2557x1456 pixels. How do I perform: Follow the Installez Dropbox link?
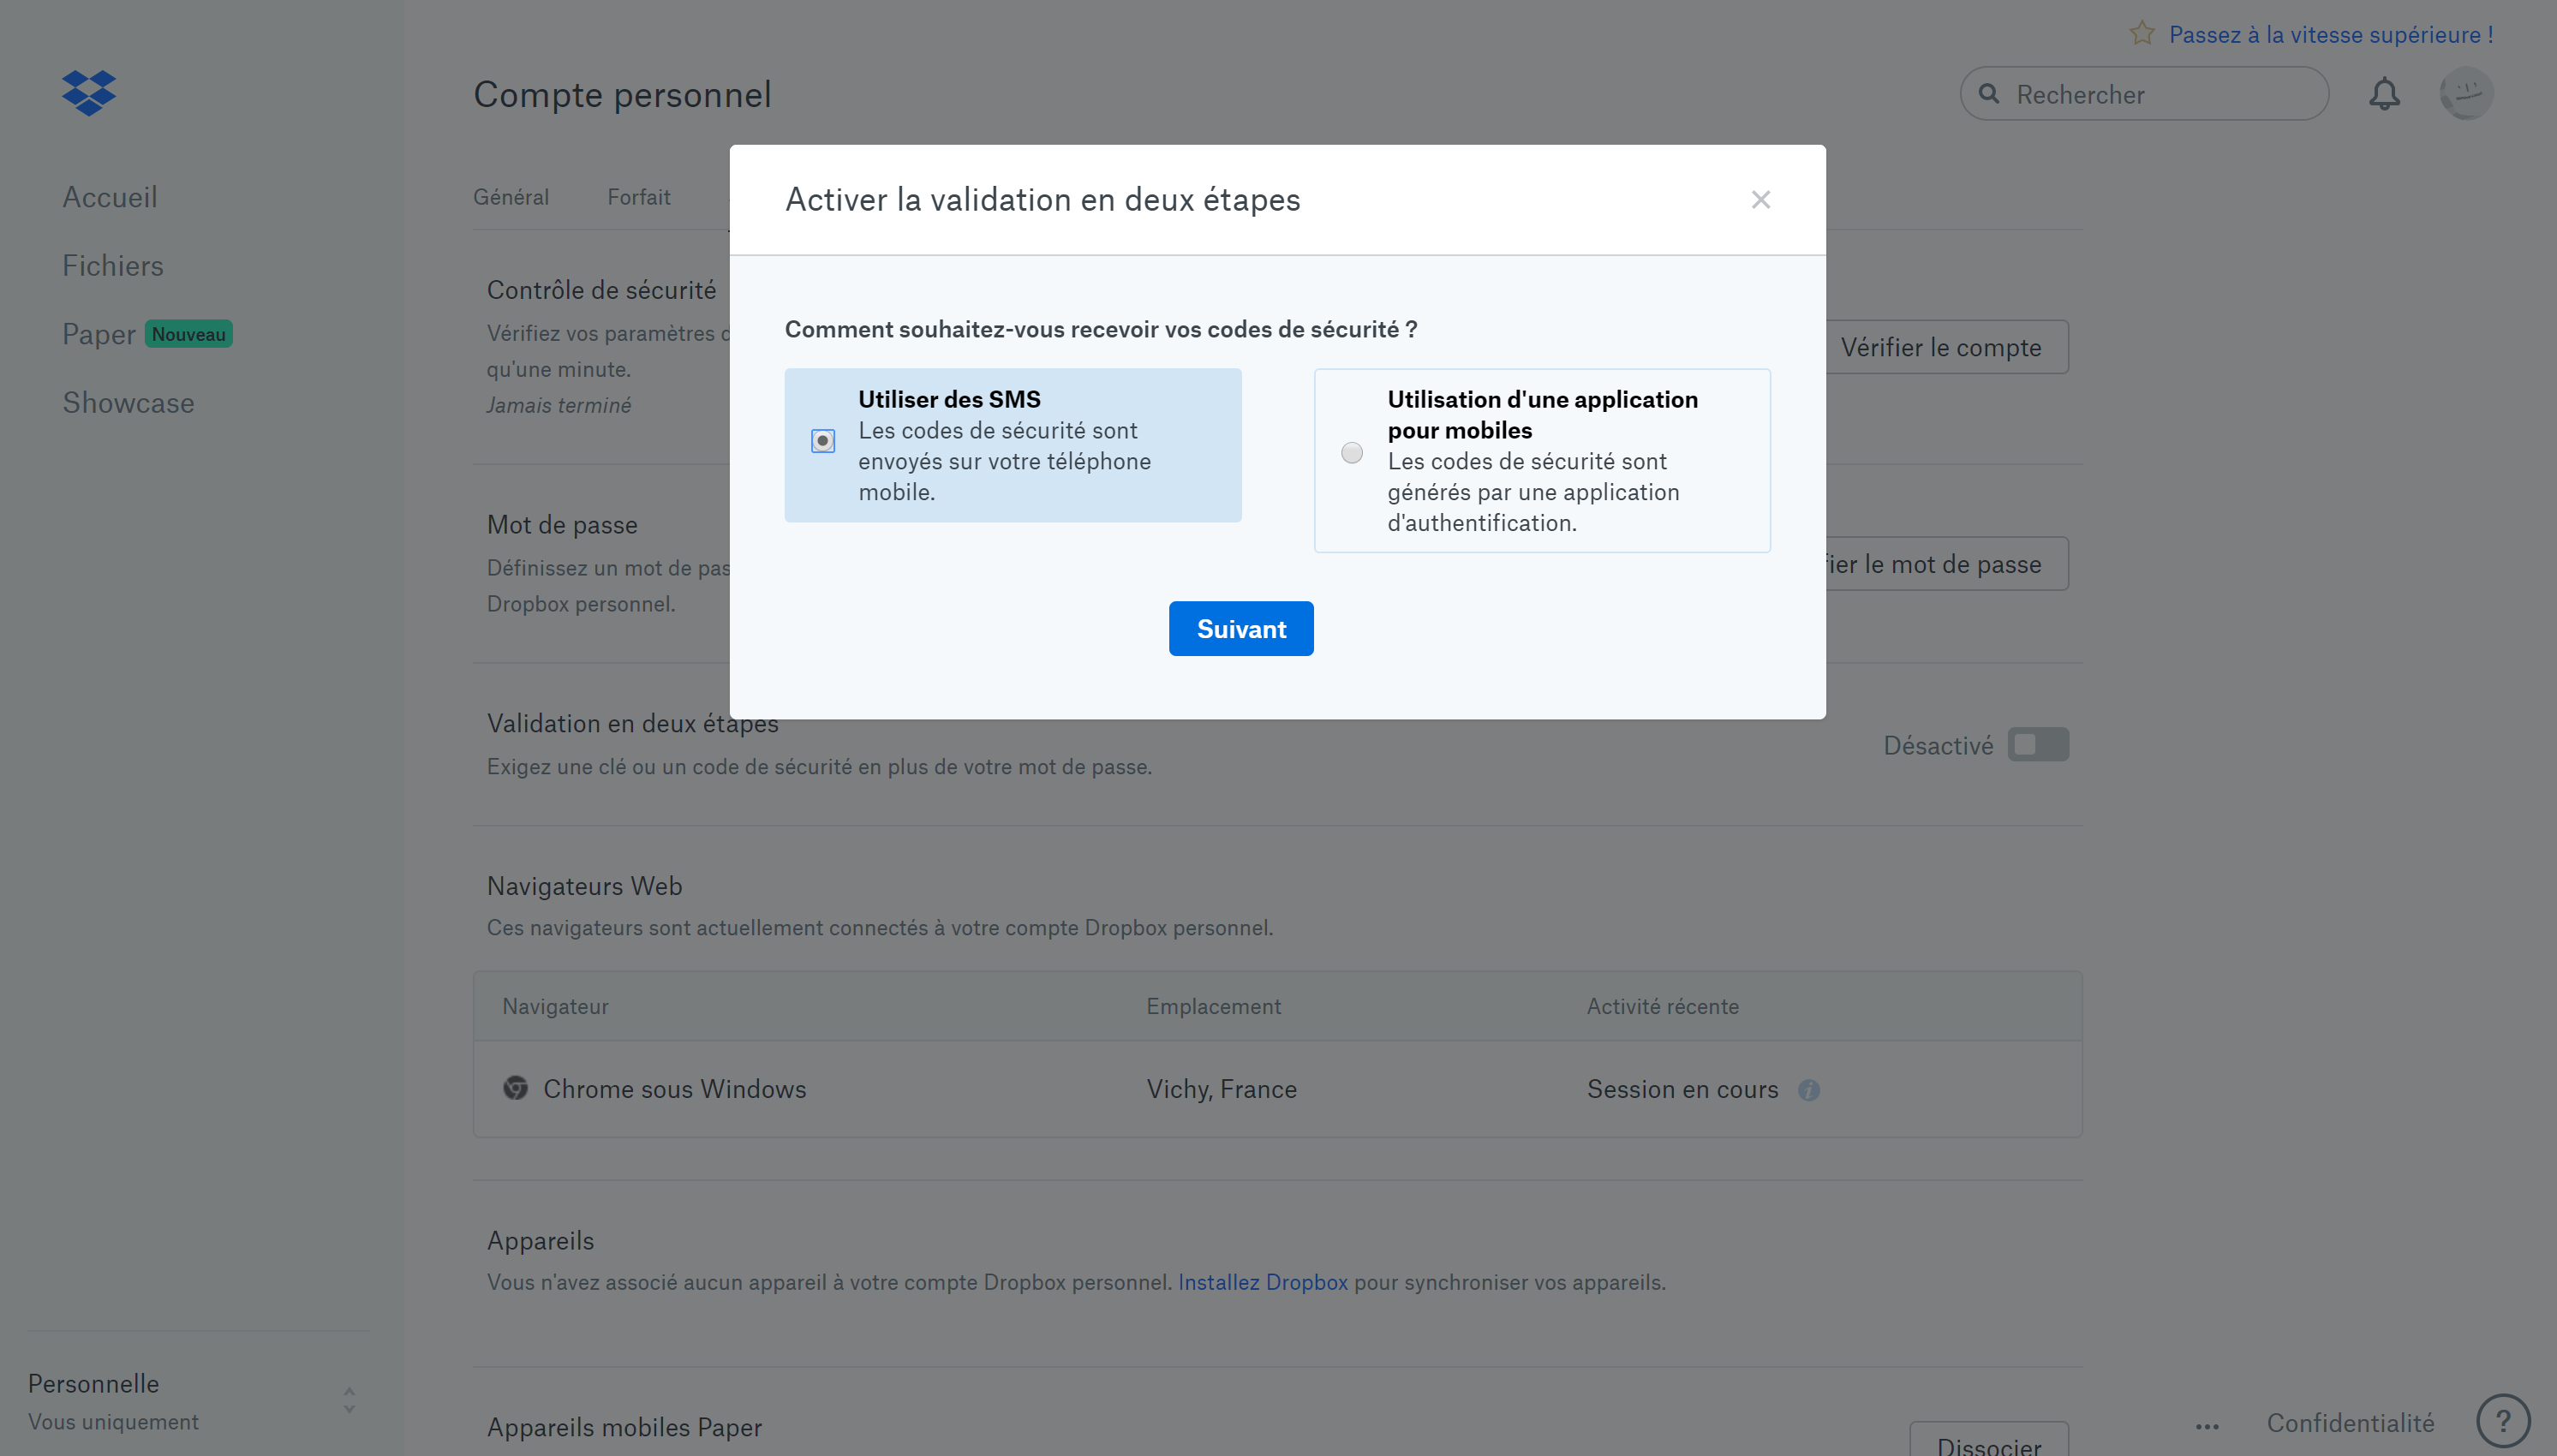click(x=1262, y=1282)
